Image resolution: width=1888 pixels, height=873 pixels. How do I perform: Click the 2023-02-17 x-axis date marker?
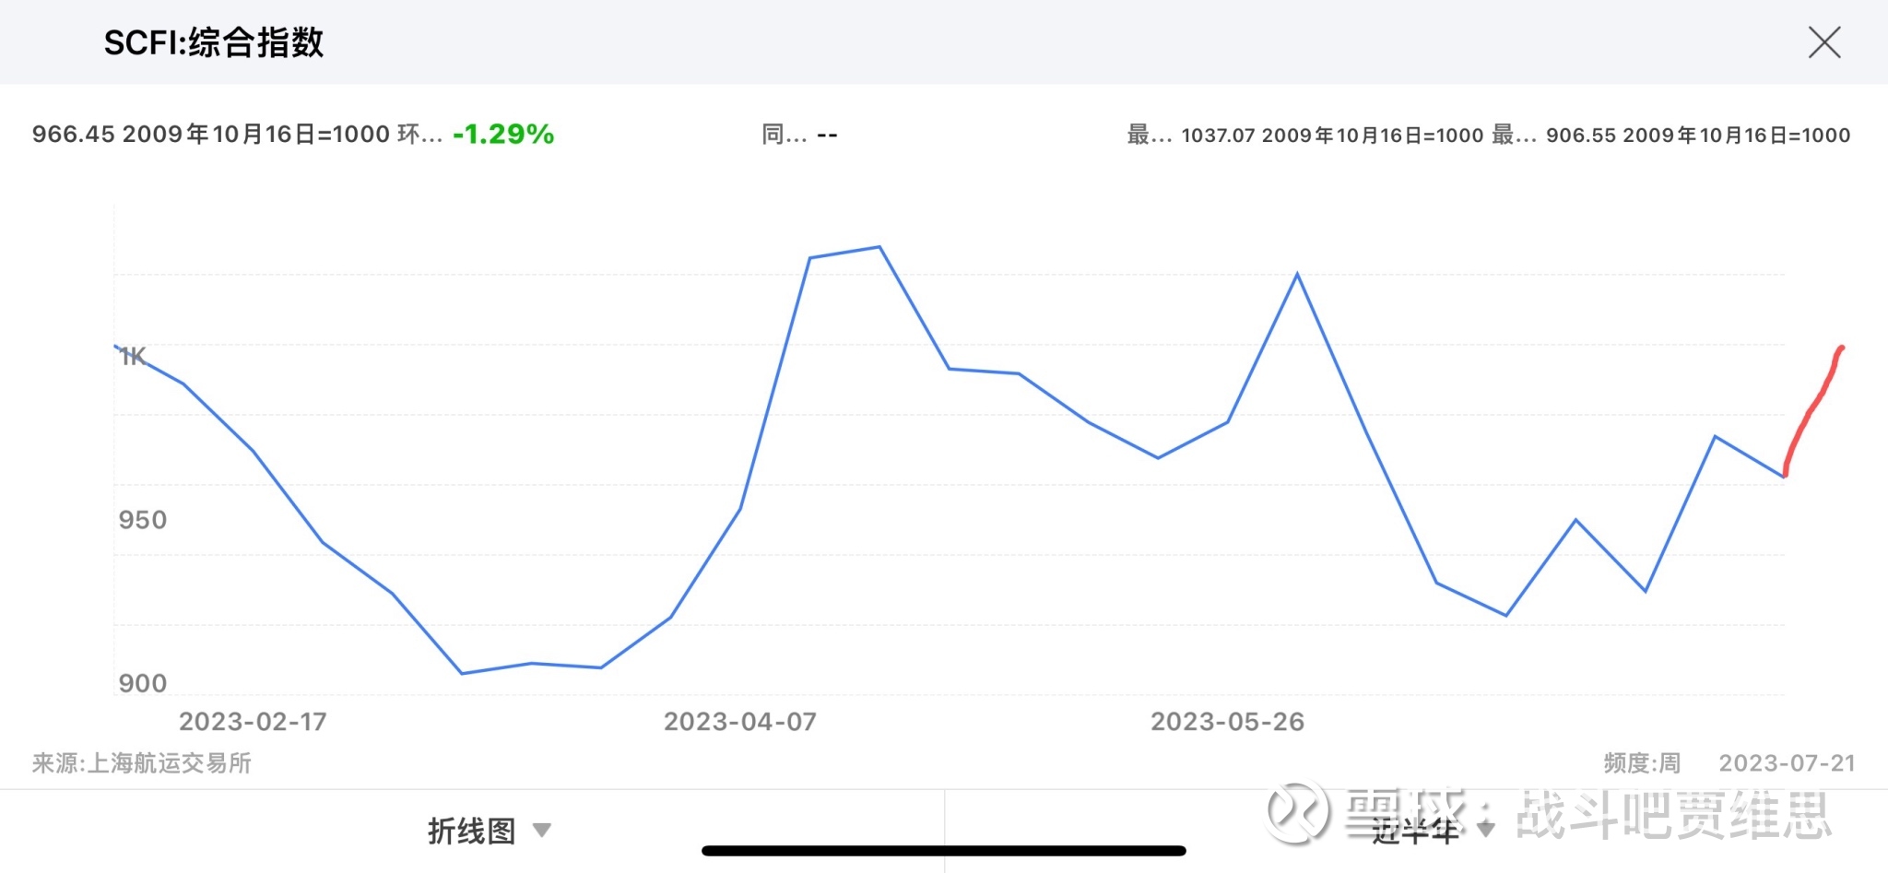253,722
